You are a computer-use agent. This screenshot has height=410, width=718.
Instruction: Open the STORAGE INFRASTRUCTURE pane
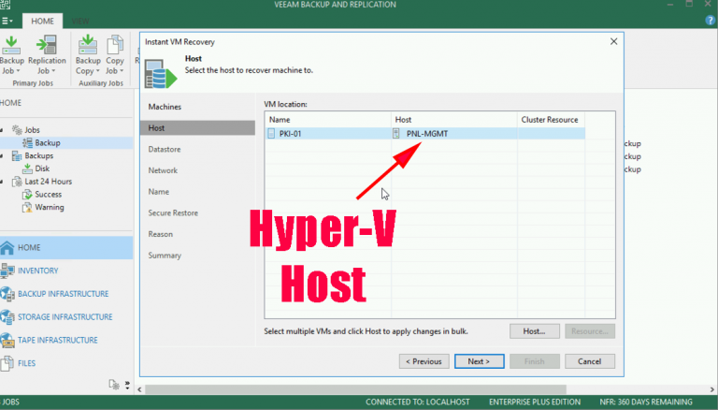click(66, 317)
